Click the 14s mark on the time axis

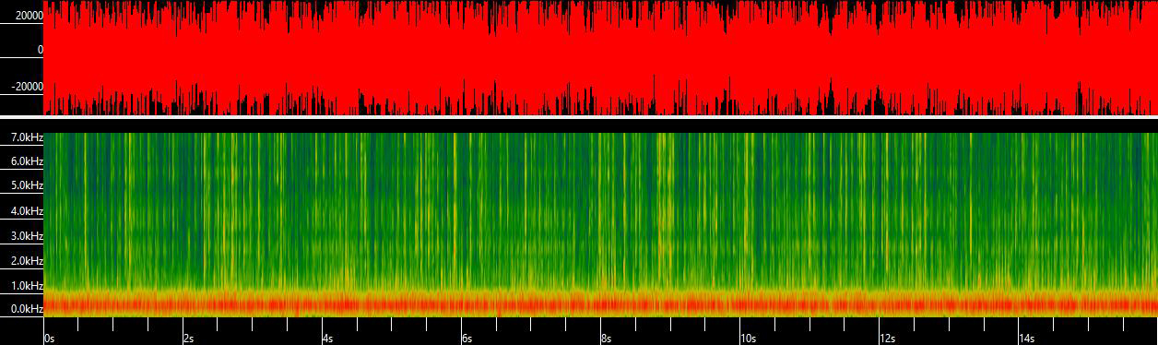pos(1025,339)
